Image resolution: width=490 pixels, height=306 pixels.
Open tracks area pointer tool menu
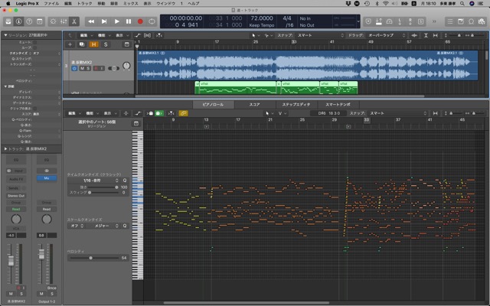(254, 35)
